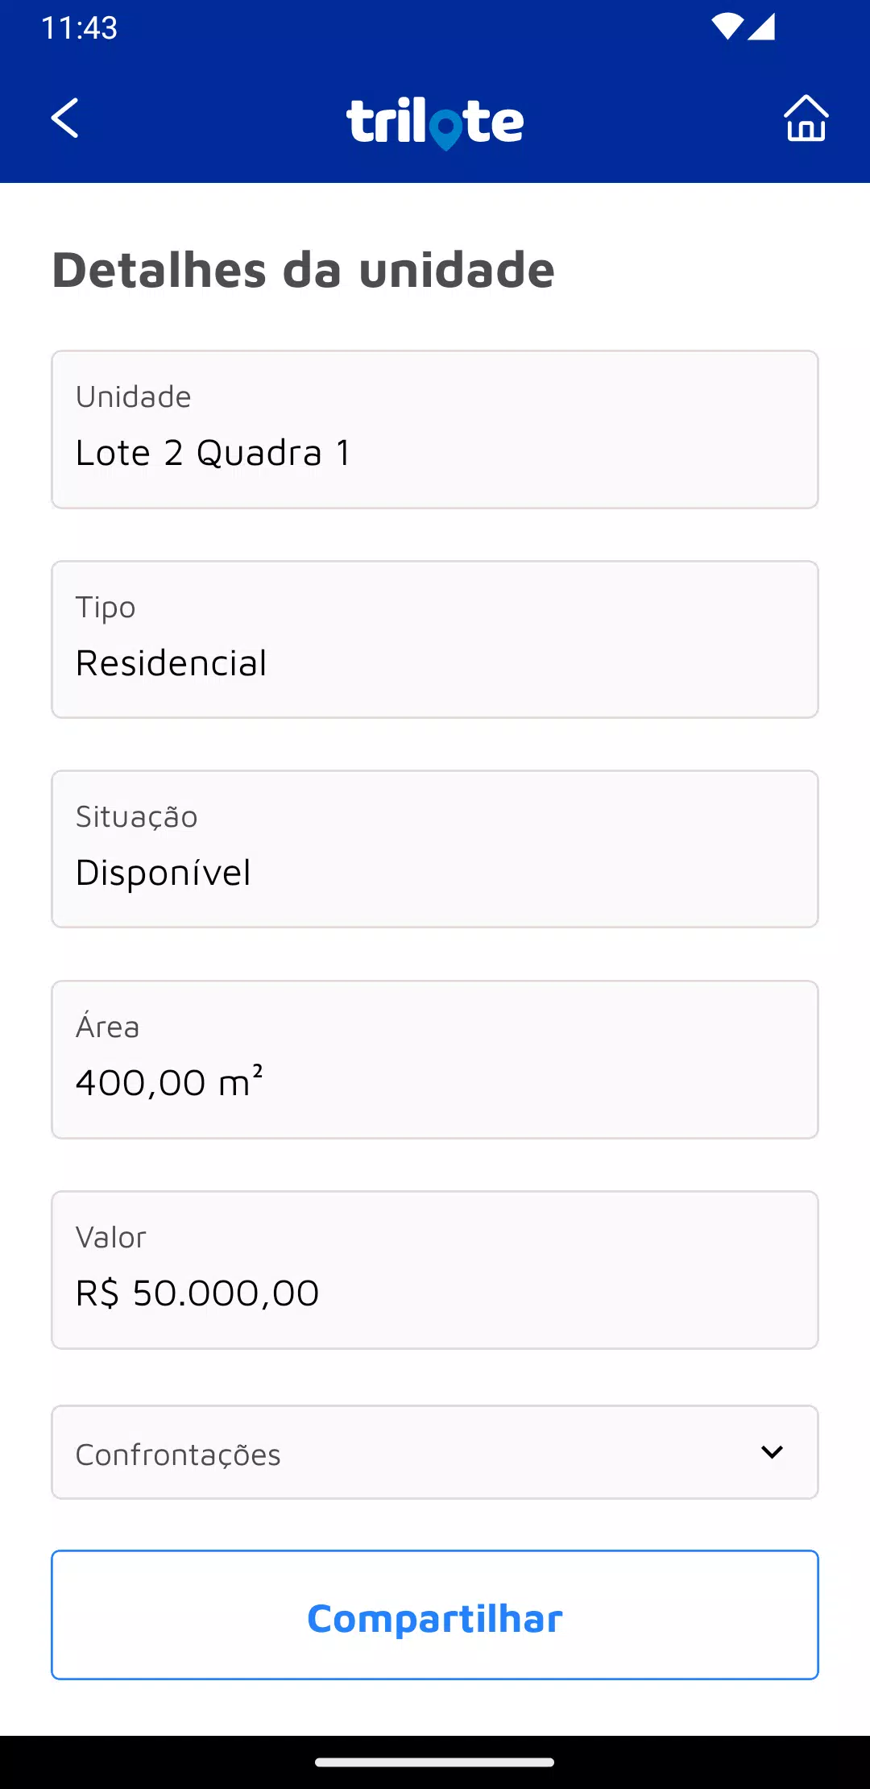Expand the Confrontações dropdown

tap(435, 1453)
